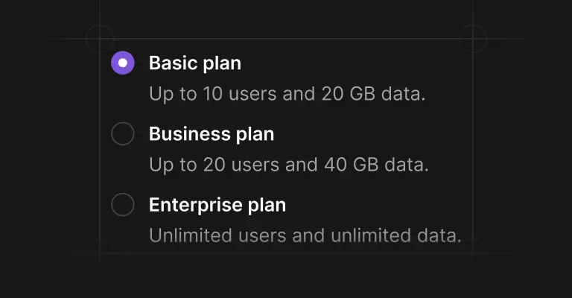Click the 'unlimited data' words
Image resolution: width=572 pixels, height=298 pixels.
395,235
